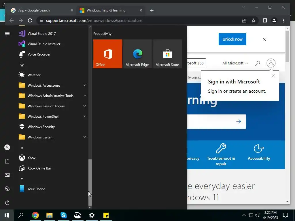Launch Visual Studio Installer
Screen dimensions: 295x221
point(52,44)
